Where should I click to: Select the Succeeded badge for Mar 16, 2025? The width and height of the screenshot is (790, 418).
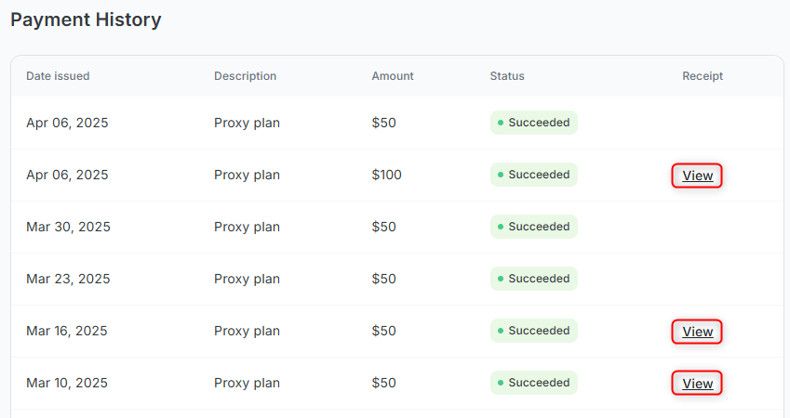click(x=534, y=331)
